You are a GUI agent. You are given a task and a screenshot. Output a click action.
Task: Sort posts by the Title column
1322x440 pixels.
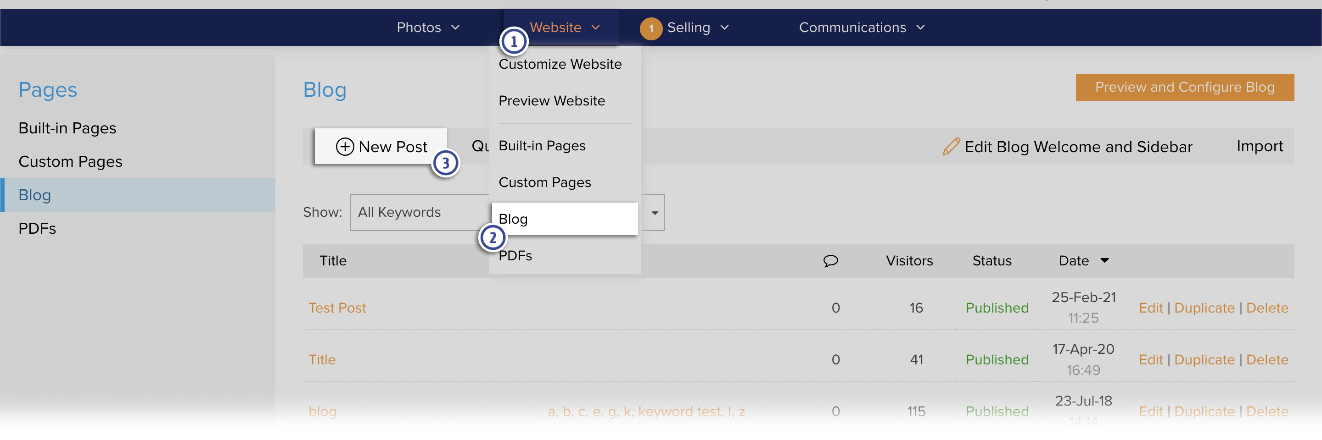(333, 261)
